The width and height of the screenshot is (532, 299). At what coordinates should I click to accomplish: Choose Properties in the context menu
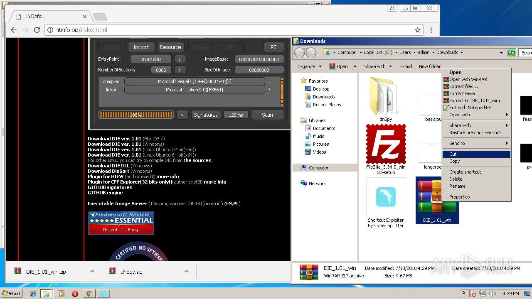point(476,197)
